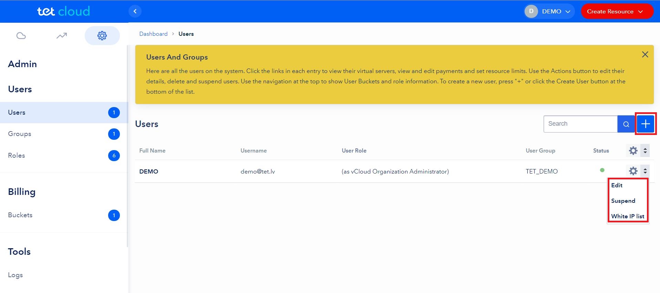Image resolution: width=660 pixels, height=293 pixels.
Task: Click the tet cloud logo
Action: coord(63,11)
